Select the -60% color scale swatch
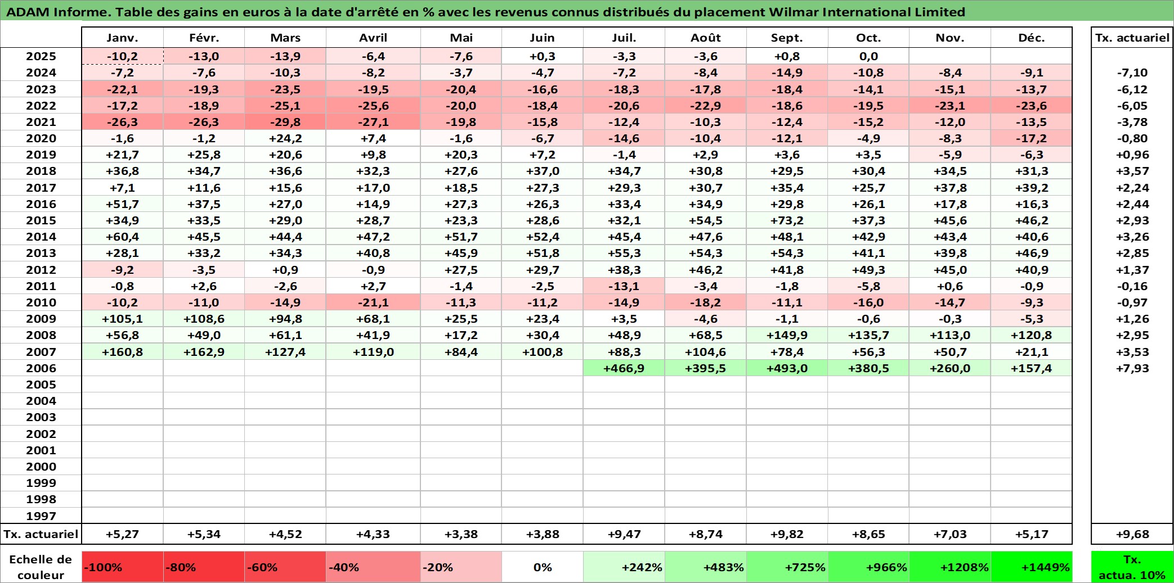Image resolution: width=1174 pixels, height=583 pixels. point(285,567)
